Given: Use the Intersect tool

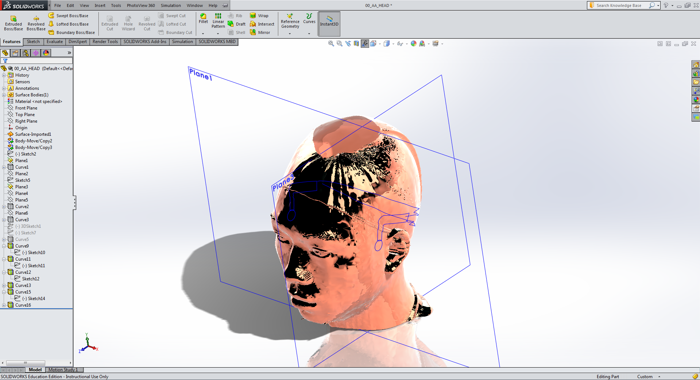Looking at the screenshot, I should coord(262,24).
